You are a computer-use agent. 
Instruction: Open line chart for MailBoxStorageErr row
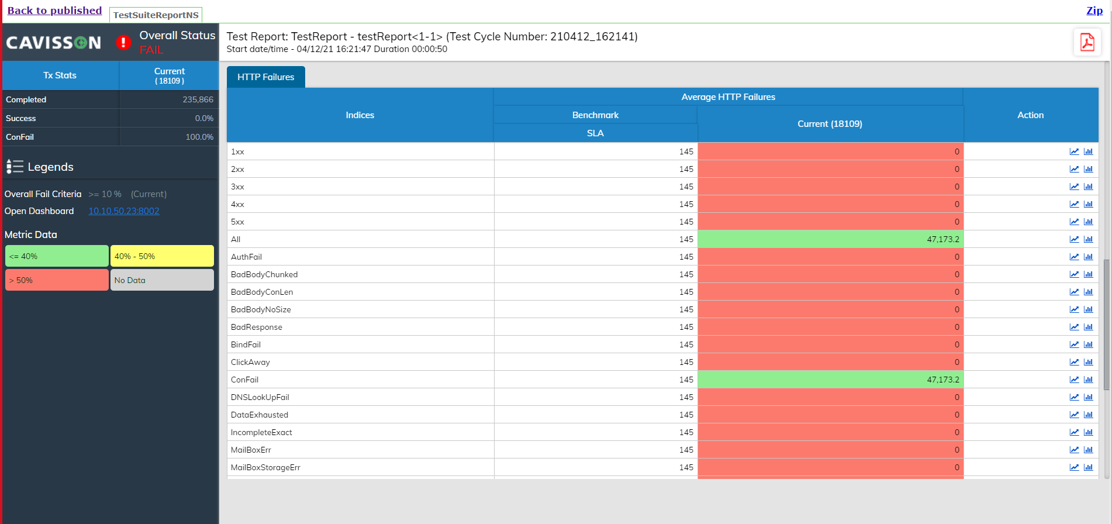tap(1074, 467)
